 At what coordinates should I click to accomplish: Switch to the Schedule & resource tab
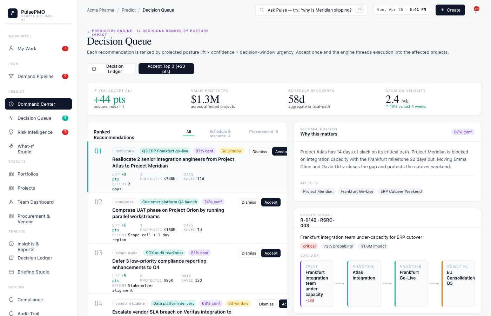[x=220, y=134]
